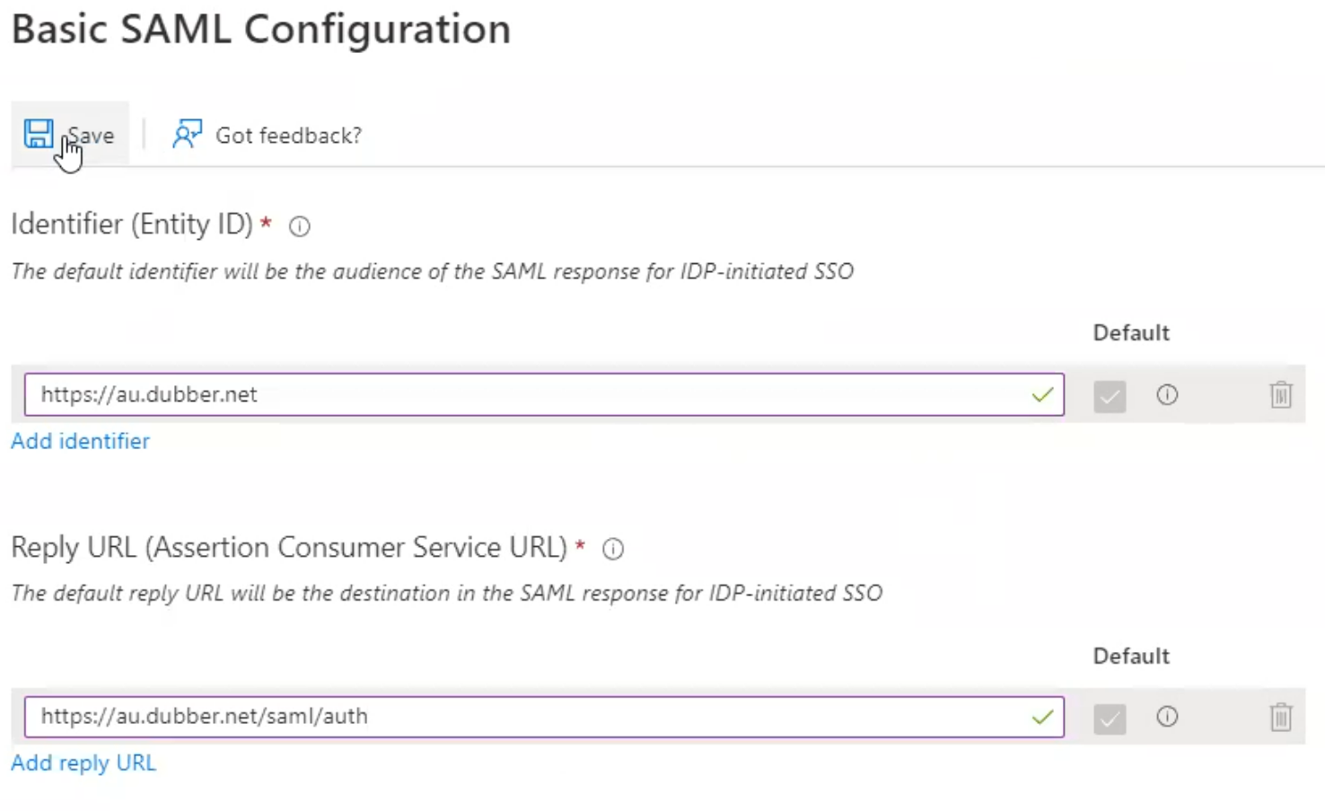Open the Reply URL info tooltip
This screenshot has height=811, width=1325.
pos(612,549)
